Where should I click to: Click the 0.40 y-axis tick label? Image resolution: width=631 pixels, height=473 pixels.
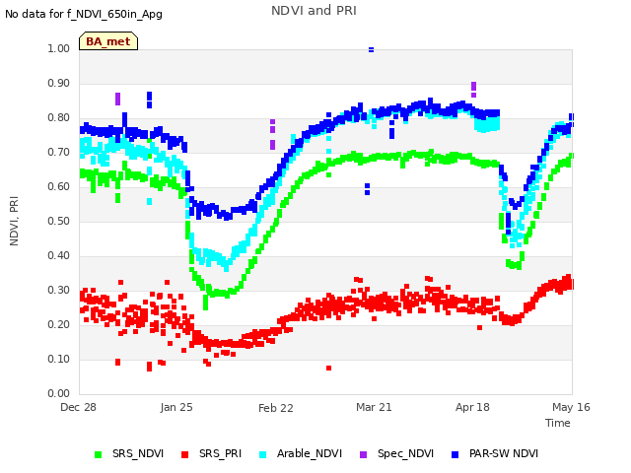click(x=58, y=256)
